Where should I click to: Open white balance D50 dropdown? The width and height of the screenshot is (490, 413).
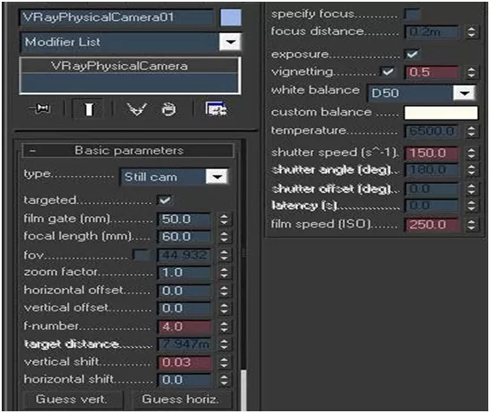(x=464, y=93)
